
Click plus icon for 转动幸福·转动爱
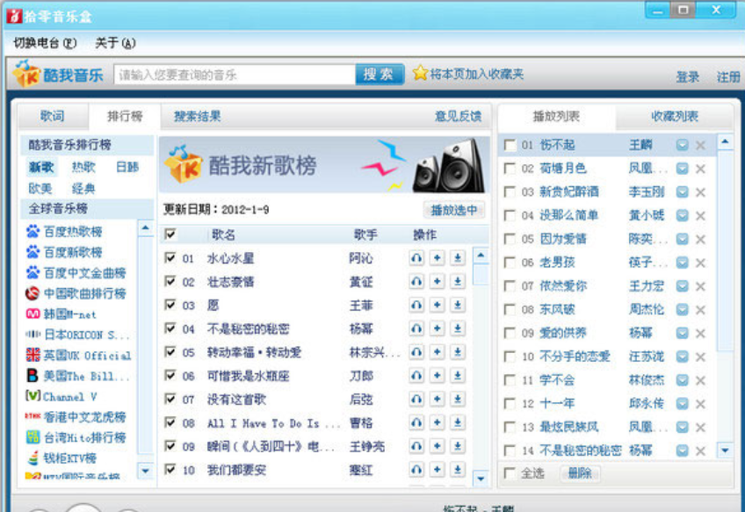tap(438, 352)
